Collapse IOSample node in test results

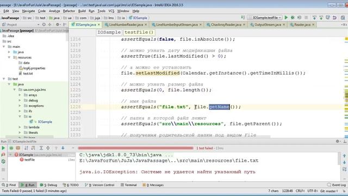[x=10, y=155]
